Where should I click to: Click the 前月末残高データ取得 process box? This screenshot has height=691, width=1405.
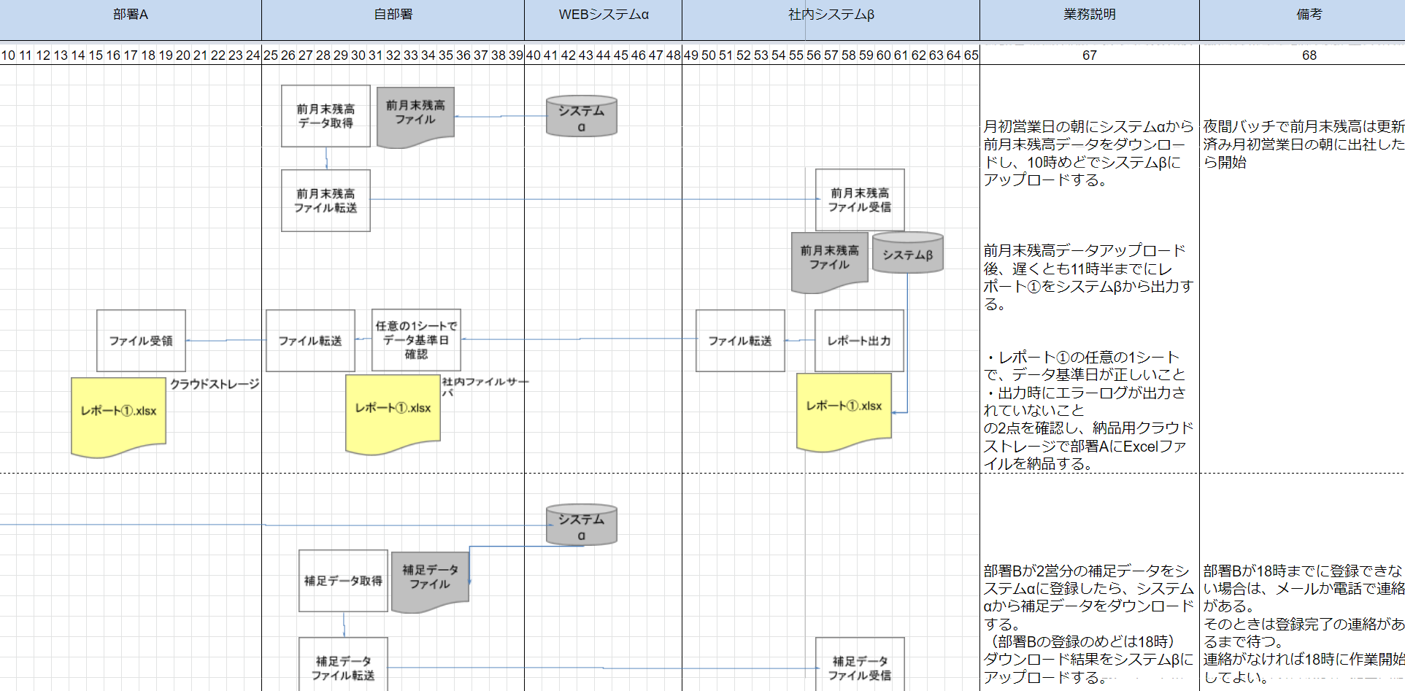click(x=326, y=116)
